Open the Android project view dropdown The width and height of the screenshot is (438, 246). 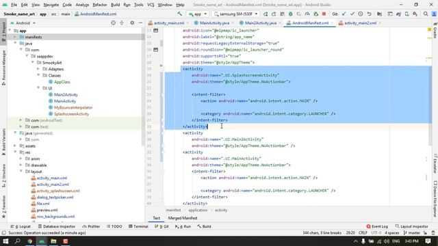coord(23,23)
